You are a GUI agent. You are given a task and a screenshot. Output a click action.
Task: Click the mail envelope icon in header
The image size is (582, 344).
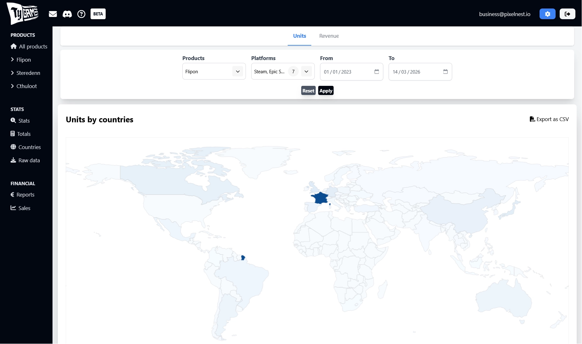53,14
